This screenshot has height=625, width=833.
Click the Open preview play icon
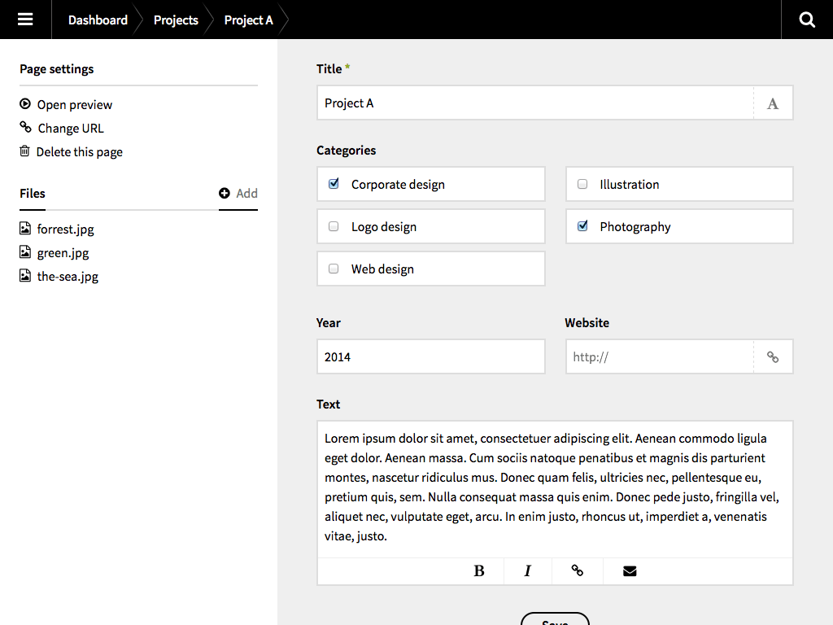(25, 103)
